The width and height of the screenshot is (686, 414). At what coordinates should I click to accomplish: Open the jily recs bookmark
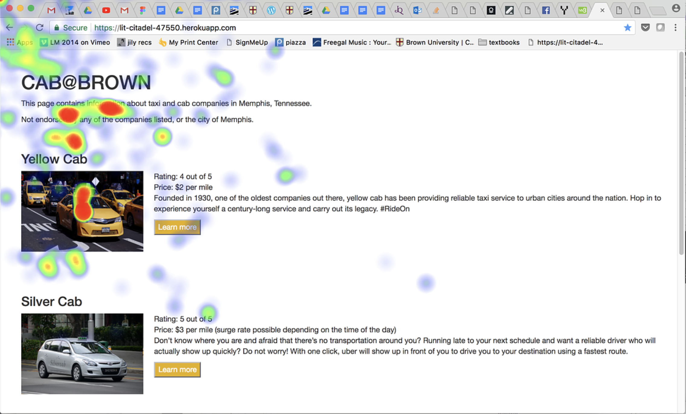[134, 42]
